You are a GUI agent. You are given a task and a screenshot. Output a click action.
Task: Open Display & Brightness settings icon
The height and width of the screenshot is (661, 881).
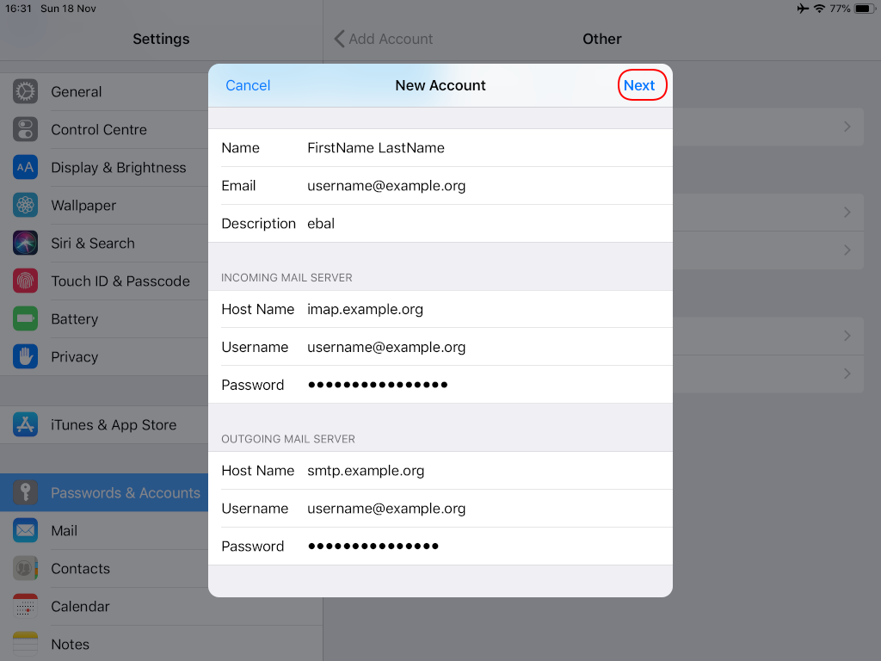point(25,167)
